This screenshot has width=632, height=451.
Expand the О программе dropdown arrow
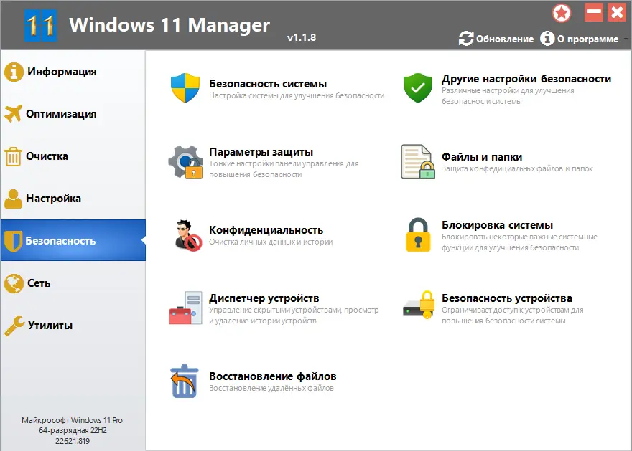pyautogui.click(x=624, y=40)
